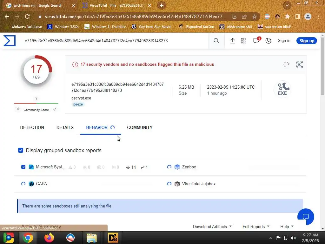Click the Sign in link
Viewport: 325px width, 244px height.
click(284, 40)
